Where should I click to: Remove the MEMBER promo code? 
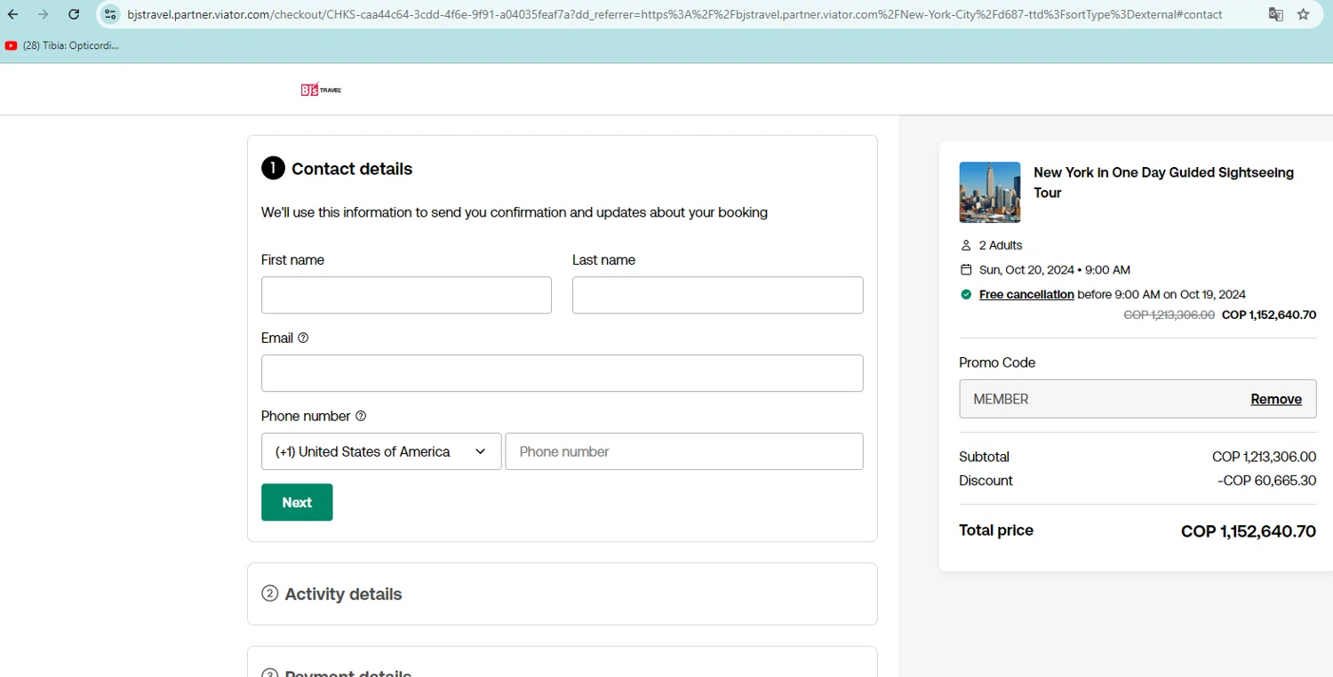pos(1276,399)
